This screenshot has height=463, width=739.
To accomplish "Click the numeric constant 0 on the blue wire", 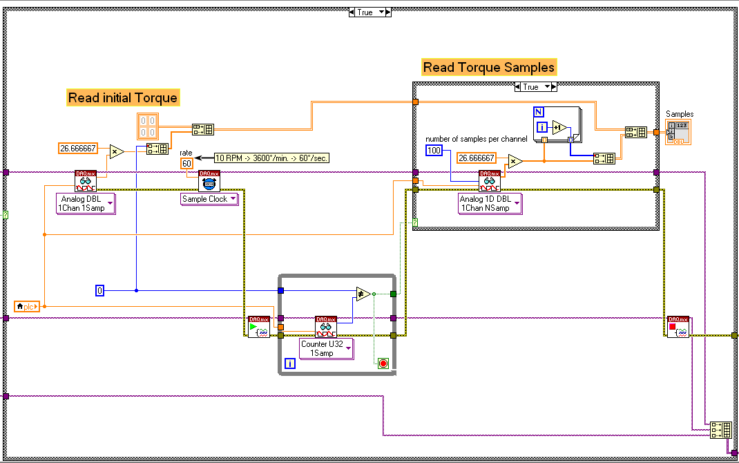I will point(99,290).
